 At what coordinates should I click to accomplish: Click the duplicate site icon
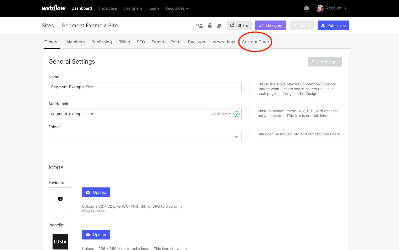219,25
